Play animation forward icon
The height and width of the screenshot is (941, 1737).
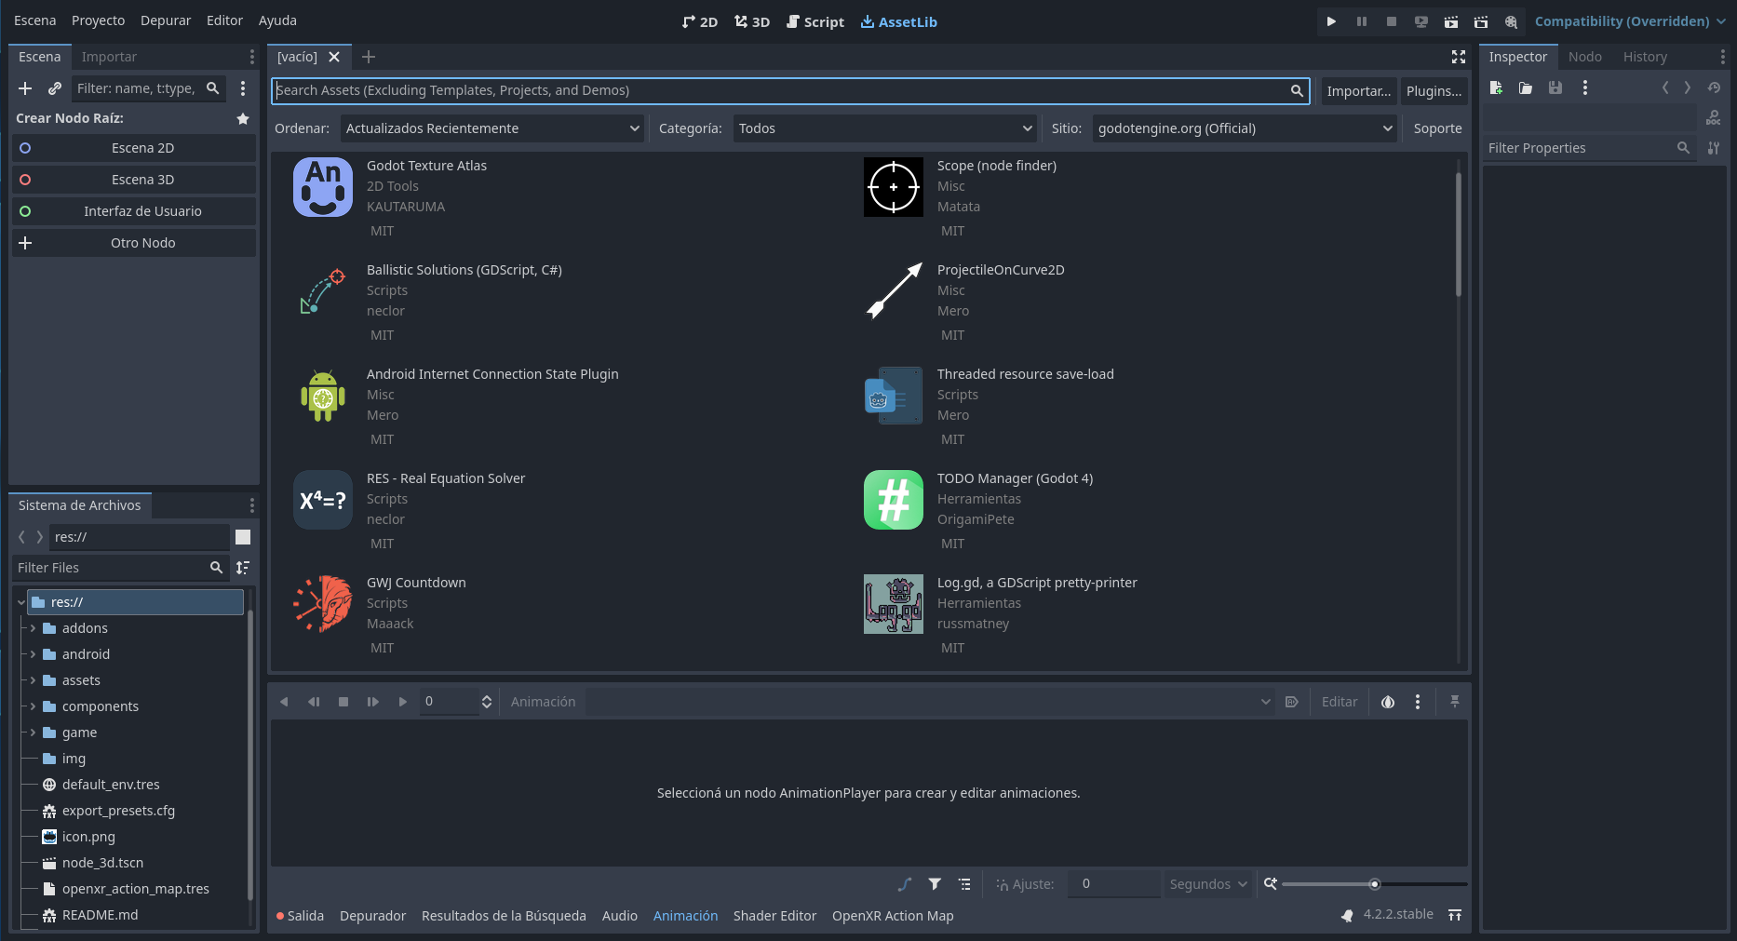[403, 702]
